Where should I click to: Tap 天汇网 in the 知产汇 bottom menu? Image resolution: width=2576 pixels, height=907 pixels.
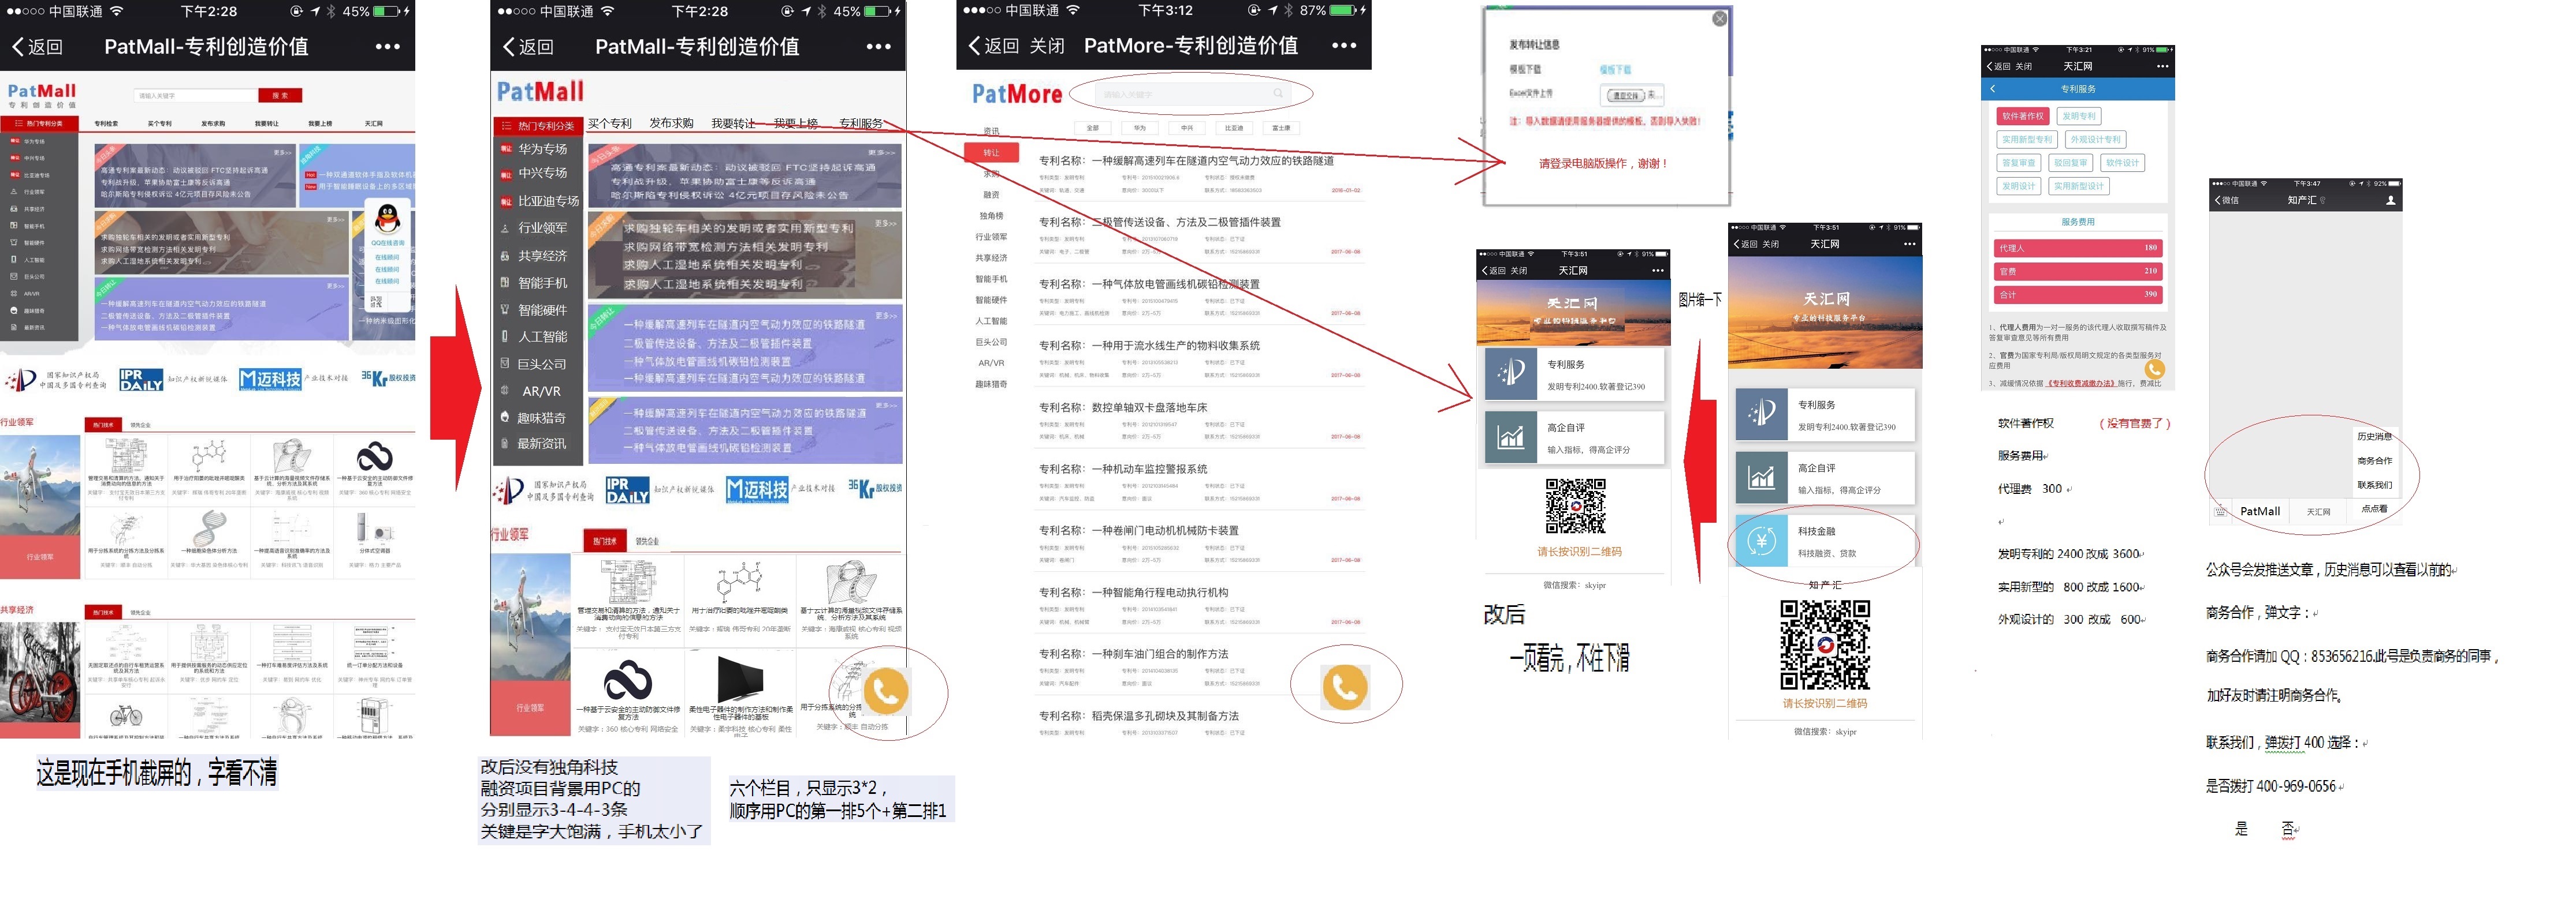(2318, 511)
